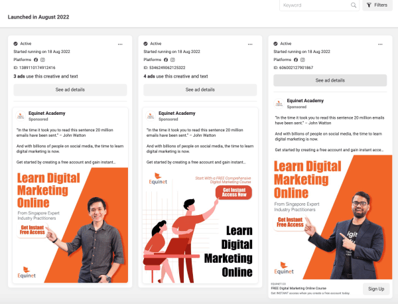Click Equinet logo in second ad image
The height and width of the screenshot is (304, 398).
158,179
